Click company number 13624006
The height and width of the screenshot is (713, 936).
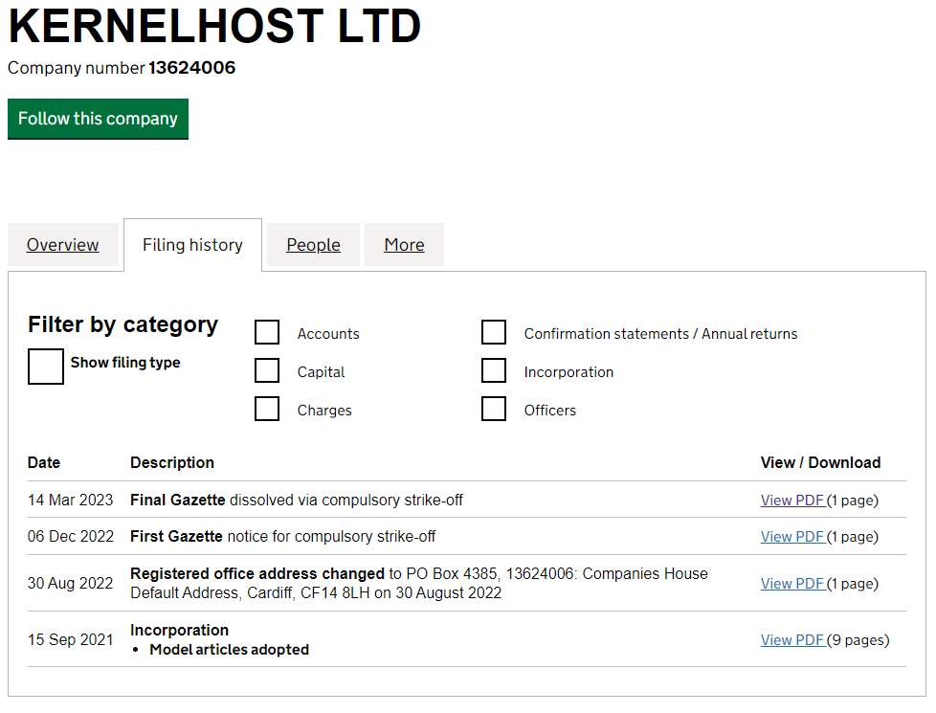[192, 68]
